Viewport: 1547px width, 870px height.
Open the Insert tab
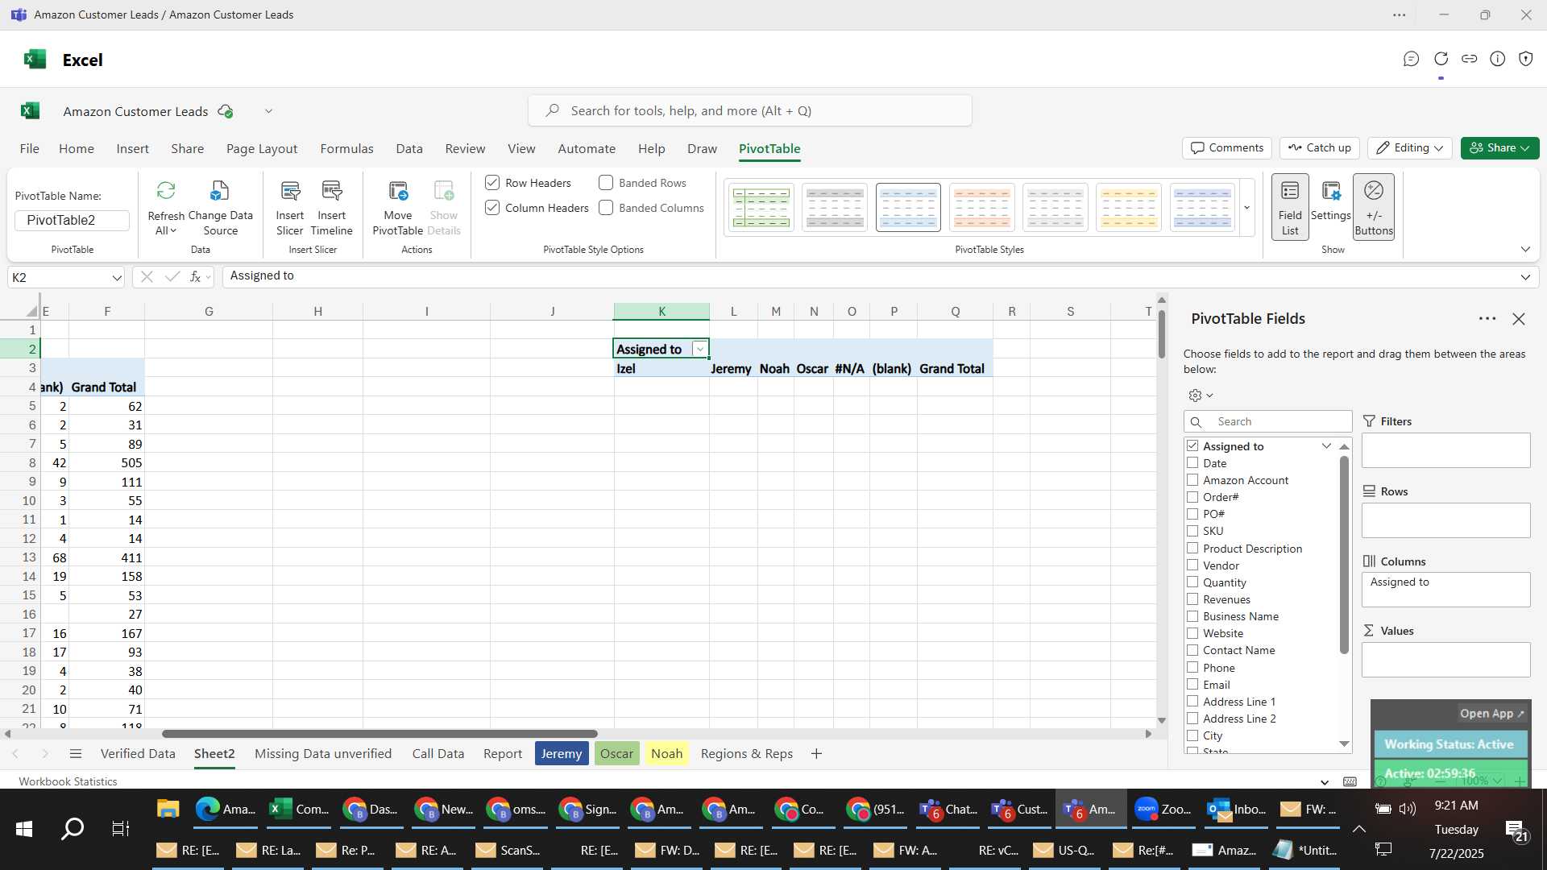(x=132, y=149)
